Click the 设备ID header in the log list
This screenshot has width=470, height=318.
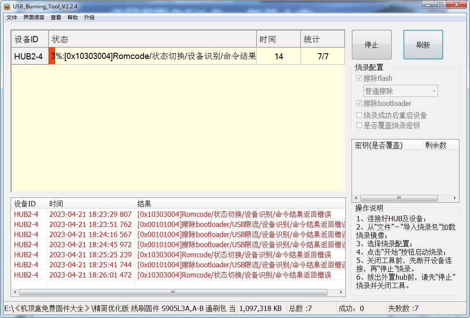coord(29,204)
